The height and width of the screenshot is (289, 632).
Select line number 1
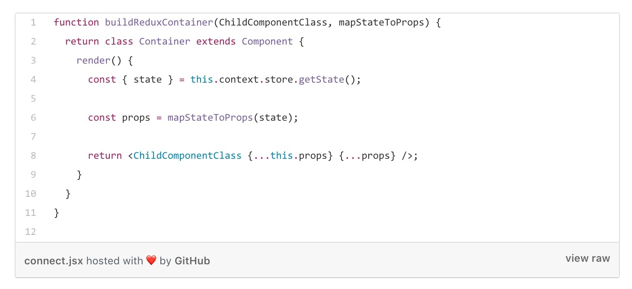pos(33,22)
